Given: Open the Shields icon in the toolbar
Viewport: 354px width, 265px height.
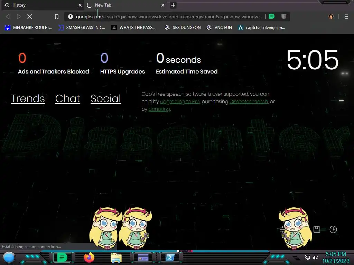Looking at the screenshot, I should 284,16.
